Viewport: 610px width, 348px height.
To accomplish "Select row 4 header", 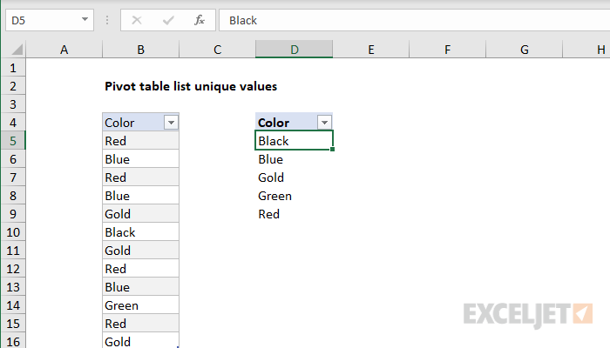I will (13, 123).
